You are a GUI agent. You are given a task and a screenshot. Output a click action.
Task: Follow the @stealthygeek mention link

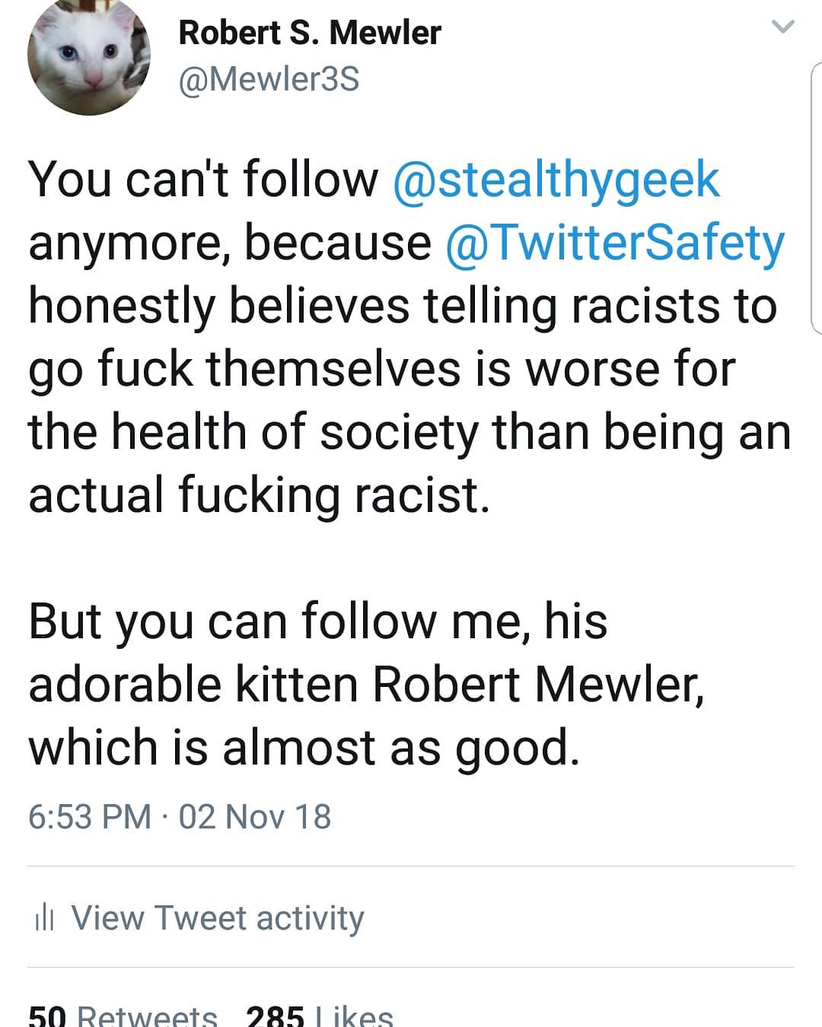(556, 180)
